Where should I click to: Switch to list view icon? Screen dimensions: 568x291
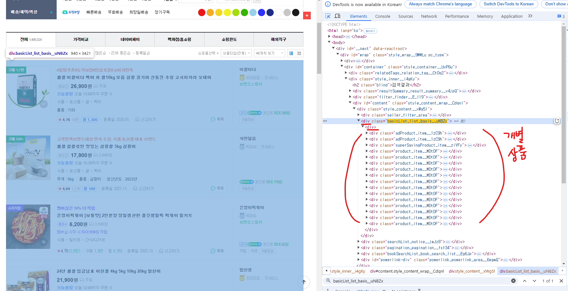click(x=291, y=53)
